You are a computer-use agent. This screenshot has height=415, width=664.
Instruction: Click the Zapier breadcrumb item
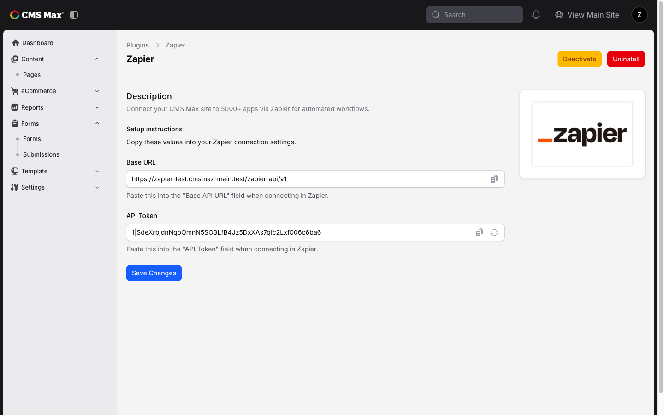(175, 45)
